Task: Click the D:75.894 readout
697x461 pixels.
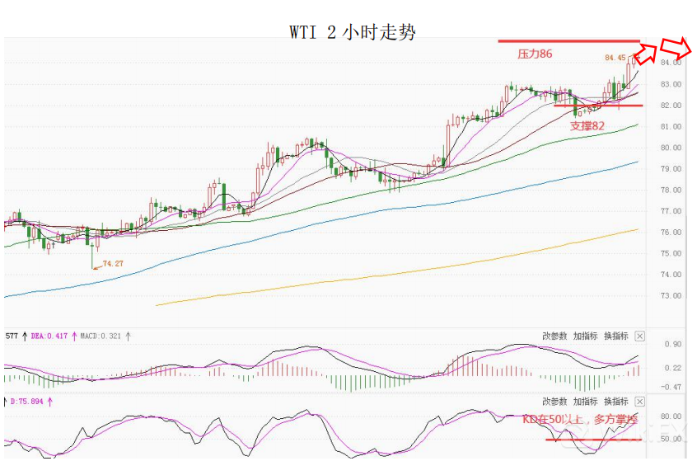Action: coord(26,402)
